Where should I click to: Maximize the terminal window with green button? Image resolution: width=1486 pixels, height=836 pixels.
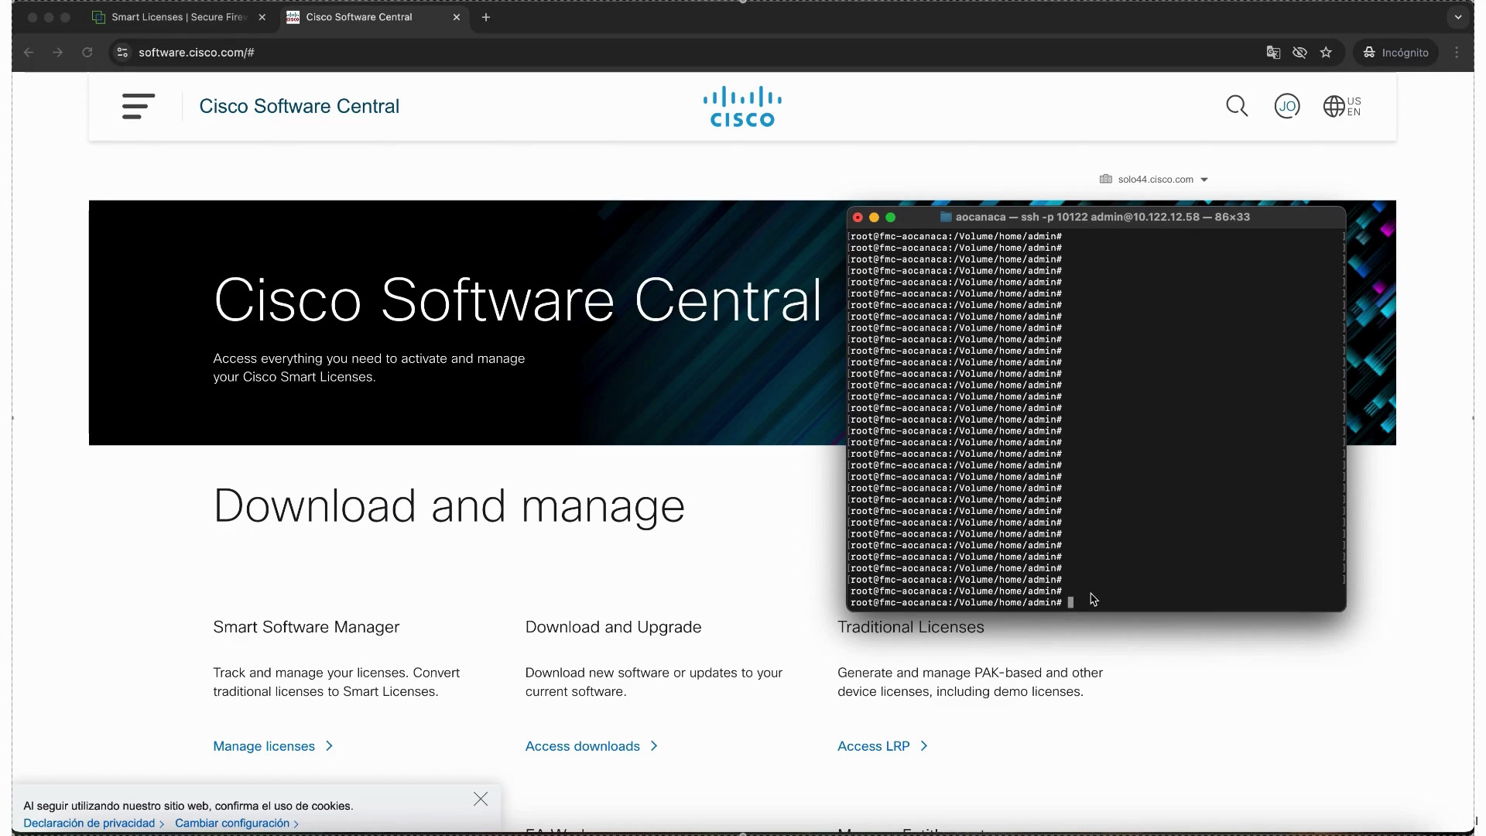coord(890,218)
